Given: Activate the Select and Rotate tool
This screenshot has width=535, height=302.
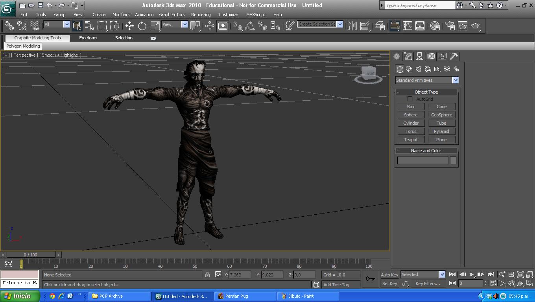Looking at the screenshot, I should click(x=142, y=26).
